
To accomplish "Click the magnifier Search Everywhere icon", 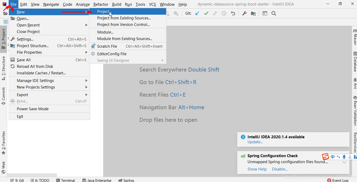I will point(274,13).
